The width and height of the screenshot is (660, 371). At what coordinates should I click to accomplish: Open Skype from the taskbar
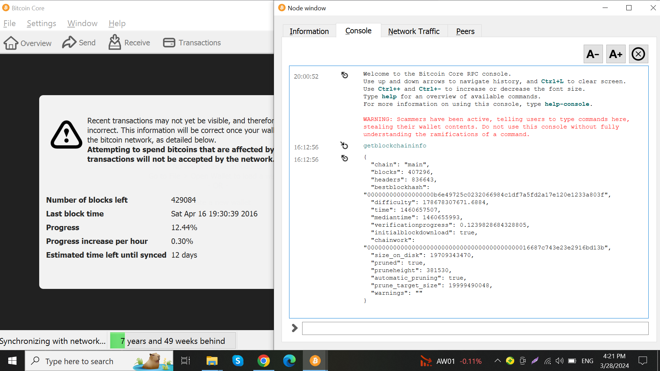[238, 361]
